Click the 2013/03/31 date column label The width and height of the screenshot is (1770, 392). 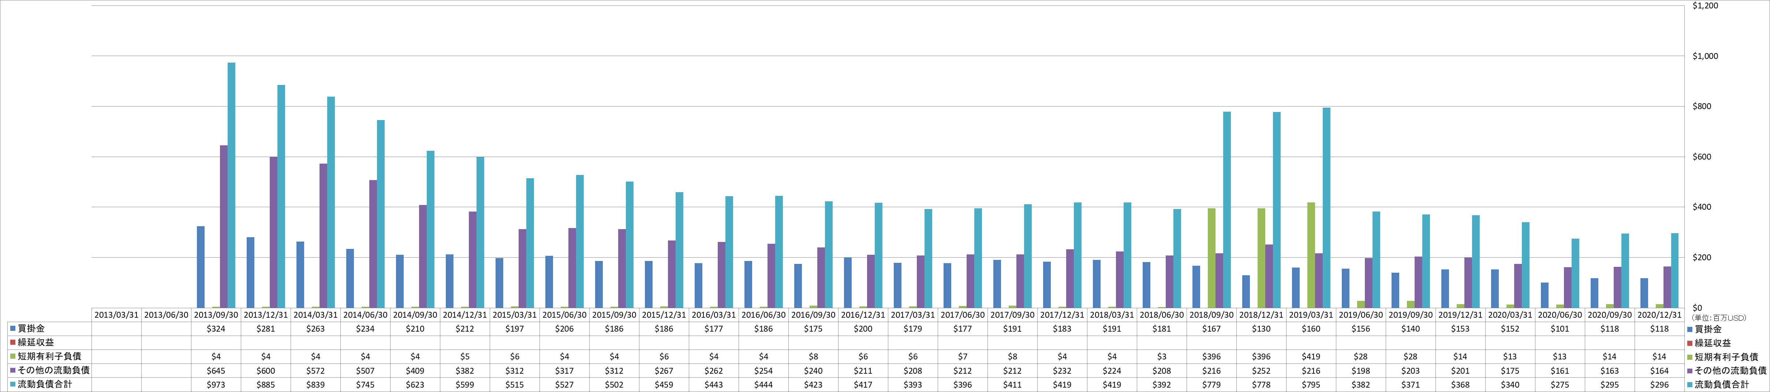[x=116, y=315]
